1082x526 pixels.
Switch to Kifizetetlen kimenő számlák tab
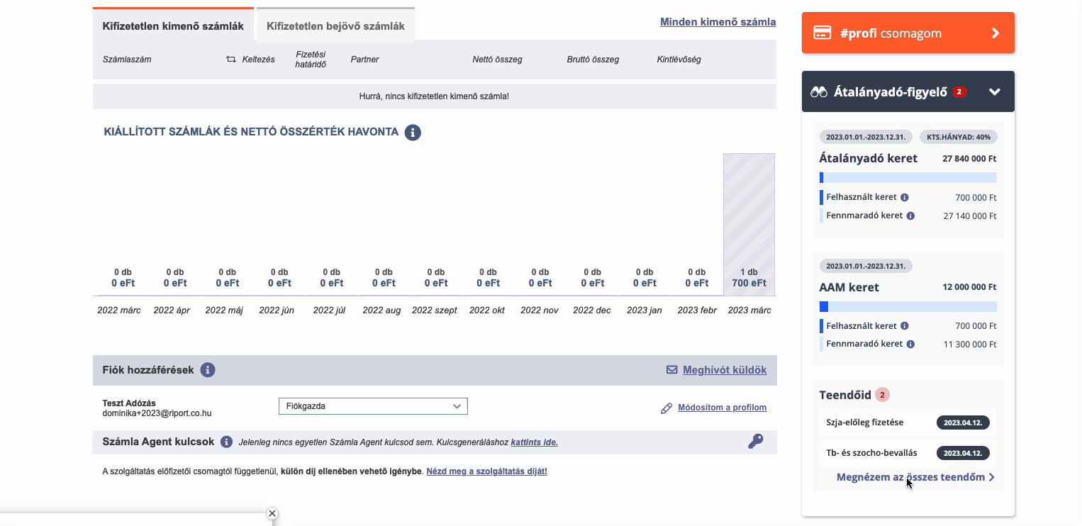[173, 26]
